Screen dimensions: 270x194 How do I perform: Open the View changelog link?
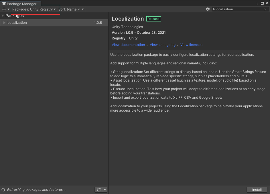click(163, 45)
